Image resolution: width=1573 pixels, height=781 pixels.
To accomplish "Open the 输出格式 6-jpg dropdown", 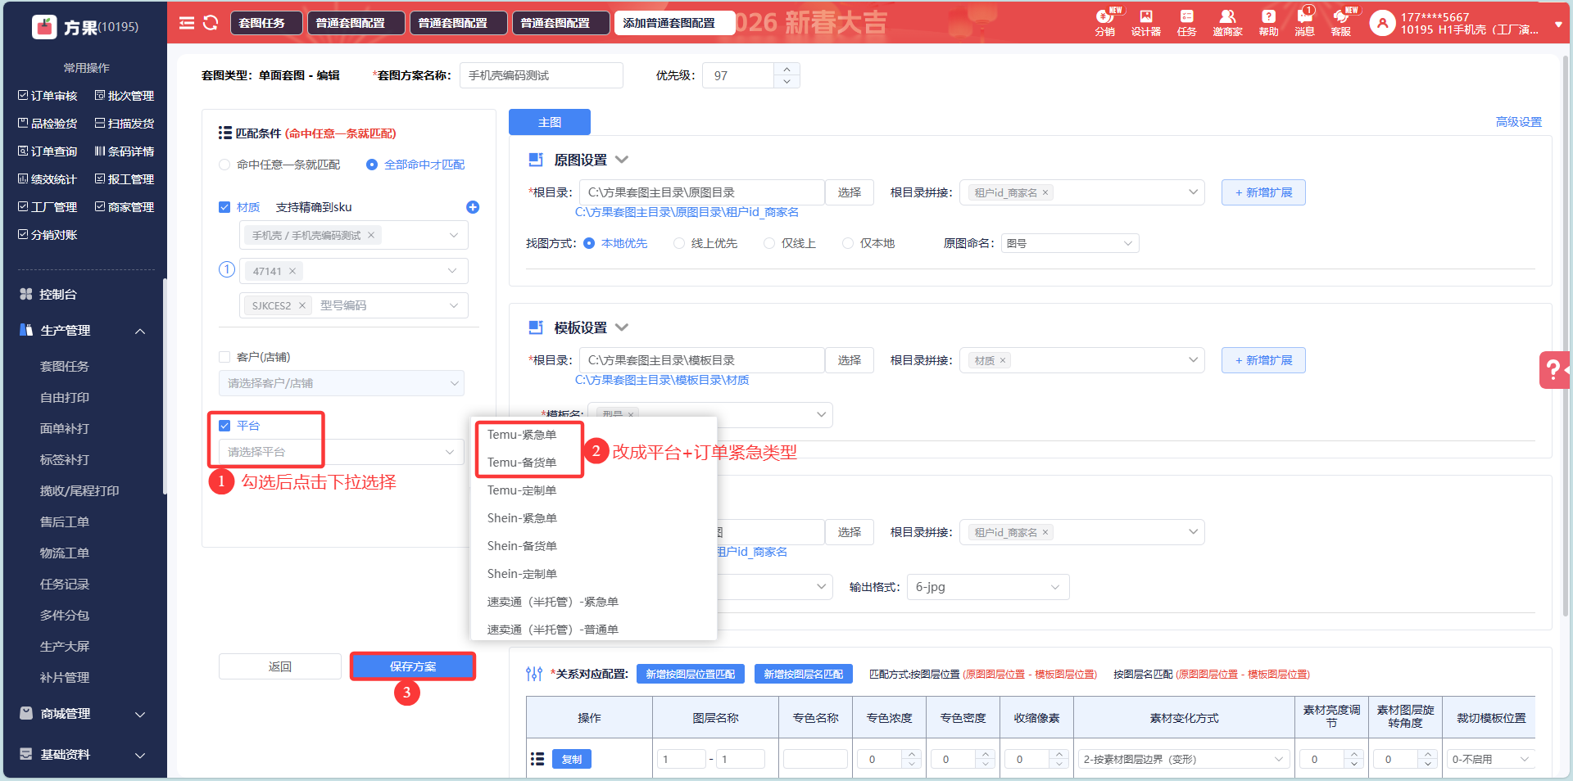I will (988, 587).
